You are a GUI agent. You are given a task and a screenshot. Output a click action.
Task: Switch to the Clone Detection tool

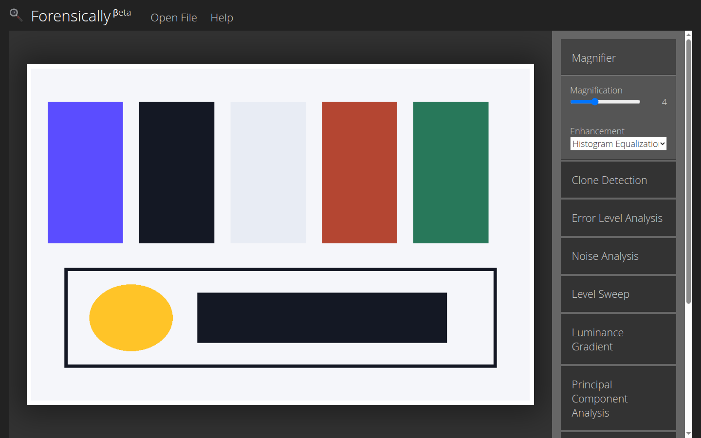pyautogui.click(x=618, y=180)
